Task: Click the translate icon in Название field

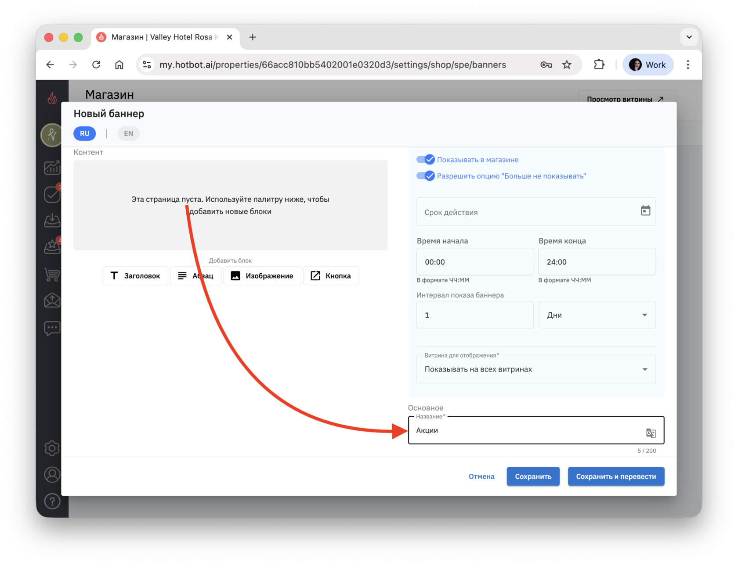Action: [x=651, y=433]
